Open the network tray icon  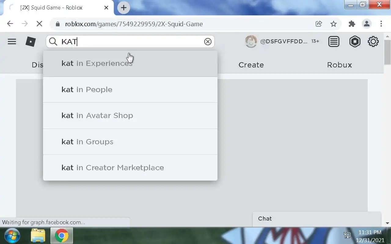click(347, 235)
